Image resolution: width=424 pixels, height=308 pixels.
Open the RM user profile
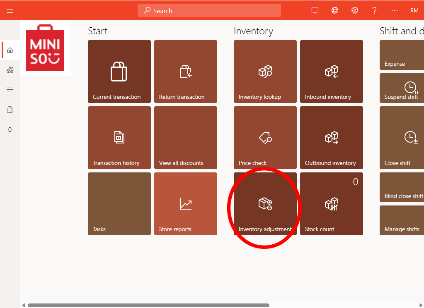(414, 11)
